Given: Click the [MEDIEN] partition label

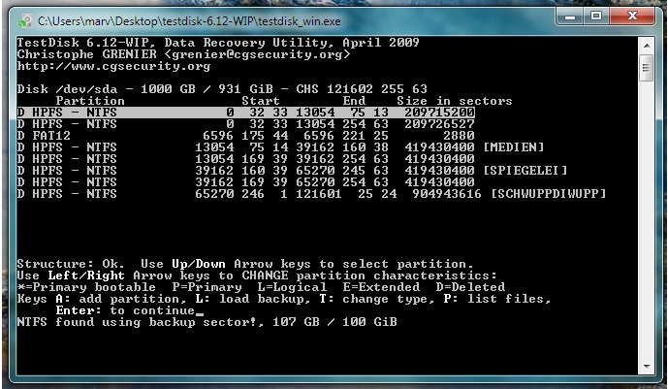Looking at the screenshot, I should tap(513, 147).
